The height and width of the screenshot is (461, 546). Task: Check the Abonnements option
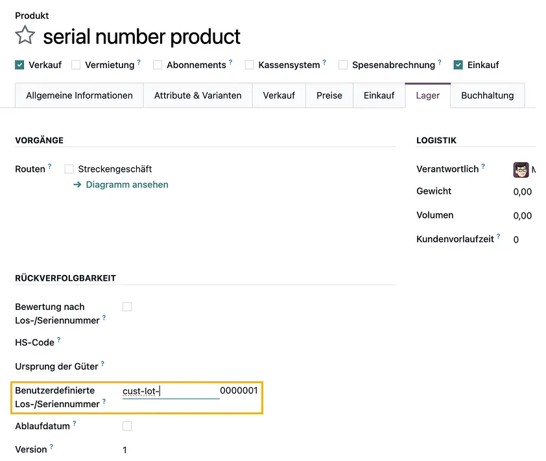tap(157, 65)
